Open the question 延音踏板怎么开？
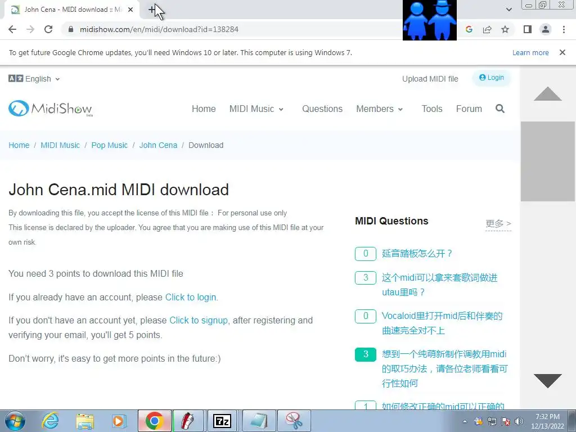 point(417,254)
